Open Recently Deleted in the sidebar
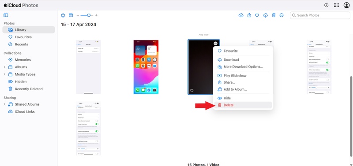 click(x=29, y=89)
